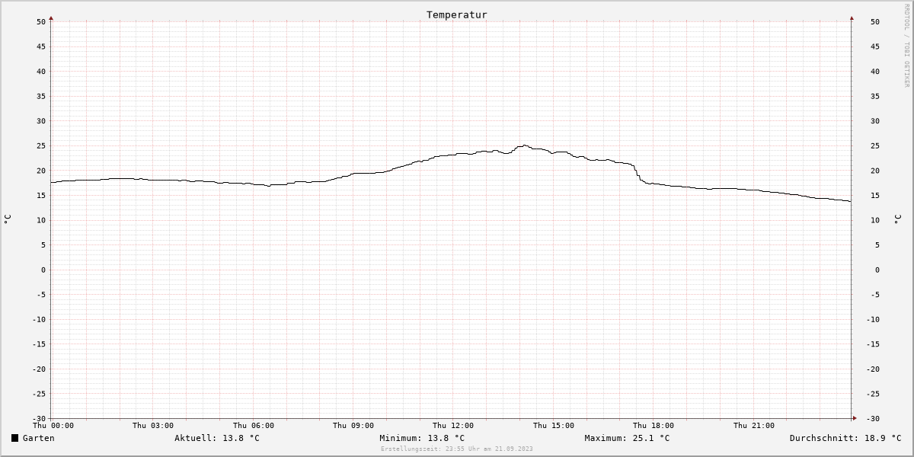
Task: Click the Thu 12:00 time axis label
Action: pos(453,426)
